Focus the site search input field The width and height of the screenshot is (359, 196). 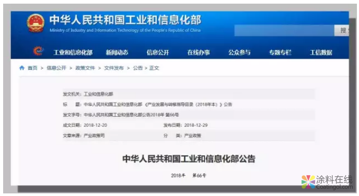click(284, 30)
